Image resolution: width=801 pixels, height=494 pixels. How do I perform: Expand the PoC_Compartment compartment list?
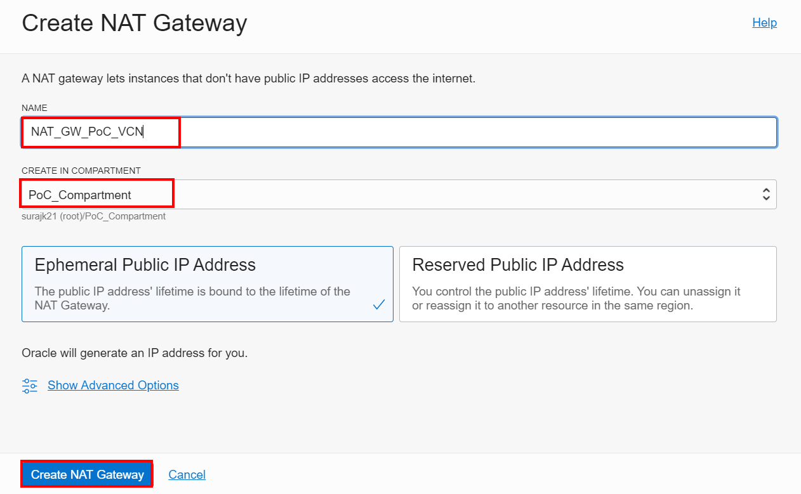399,194
